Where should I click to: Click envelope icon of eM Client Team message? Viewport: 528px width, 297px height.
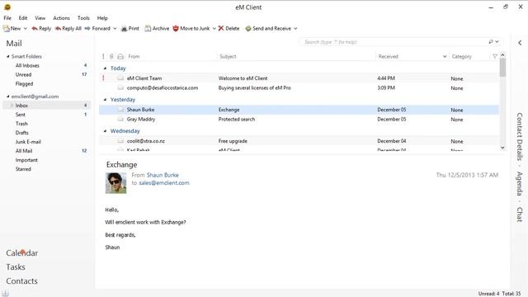pyautogui.click(x=120, y=78)
